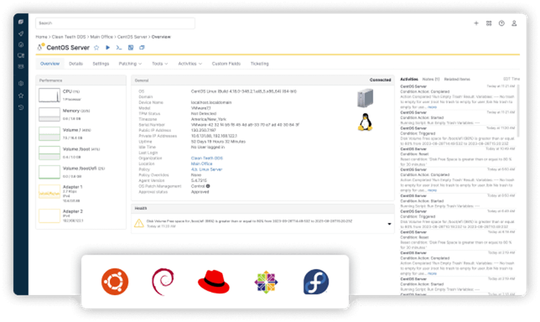
Task: Click the cube icon in the dark sidebar
Action: [20, 83]
